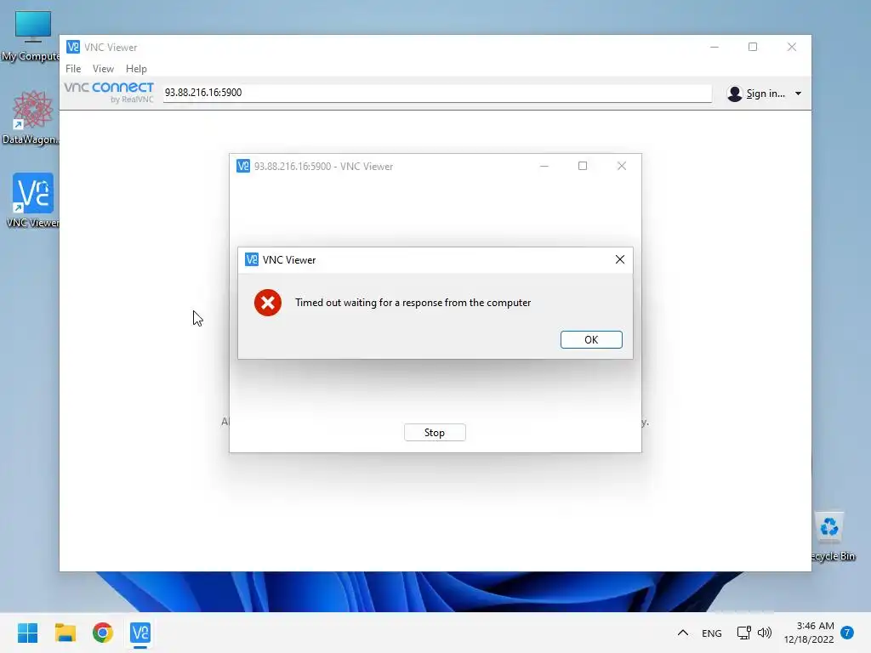Viewport: 871px width, 653px height.
Task: Click the volume icon in system tray
Action: pos(765,633)
